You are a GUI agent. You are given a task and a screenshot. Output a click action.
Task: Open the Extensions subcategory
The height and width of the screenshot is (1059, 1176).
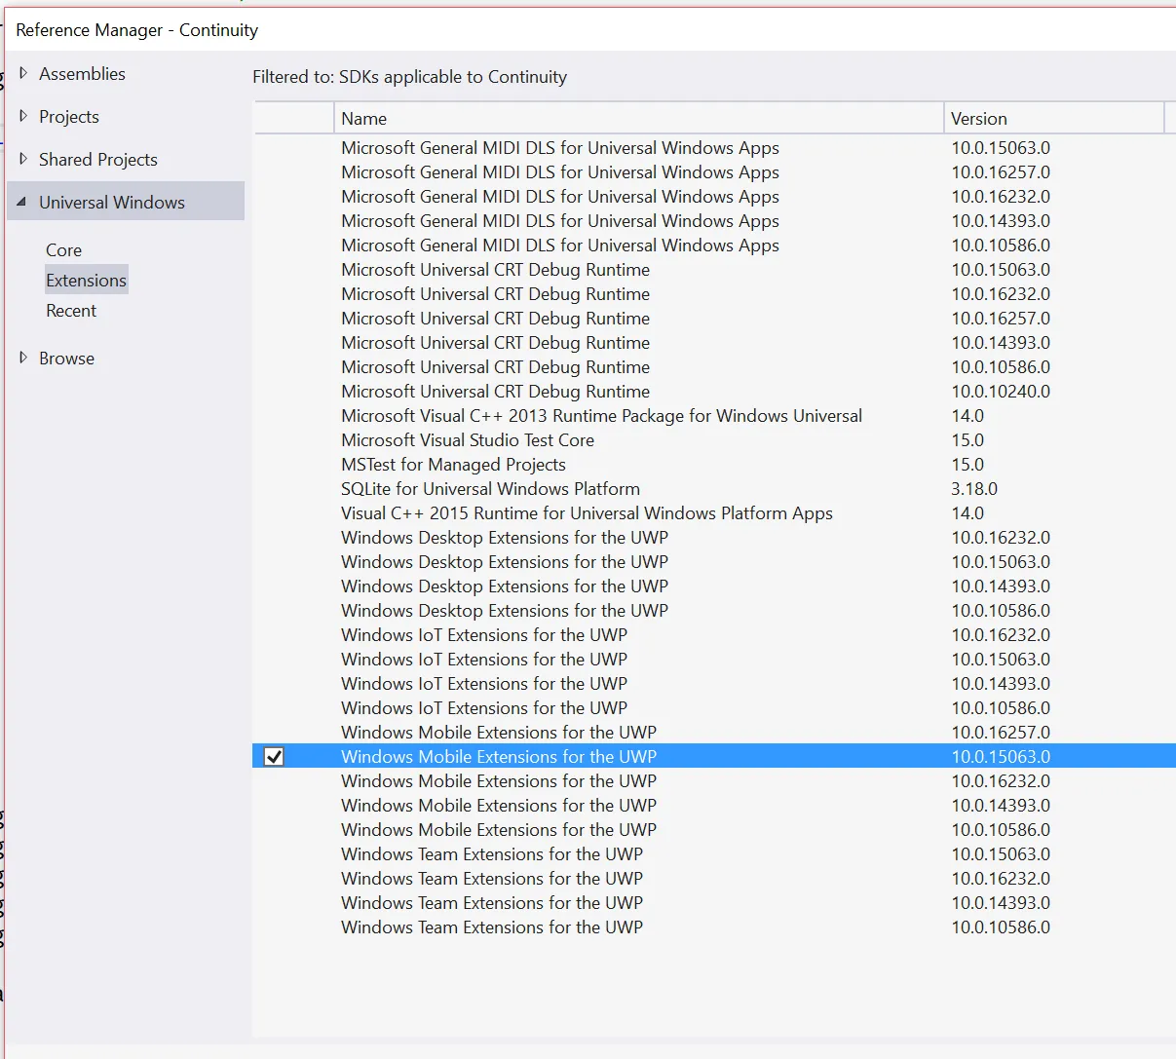[x=86, y=281]
